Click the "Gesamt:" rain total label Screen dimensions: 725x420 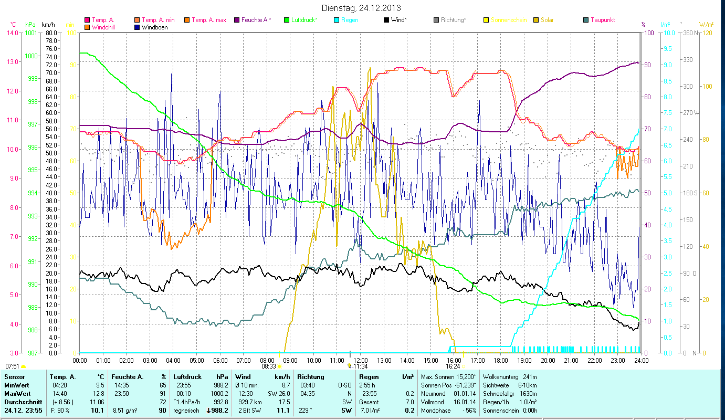[x=370, y=402]
